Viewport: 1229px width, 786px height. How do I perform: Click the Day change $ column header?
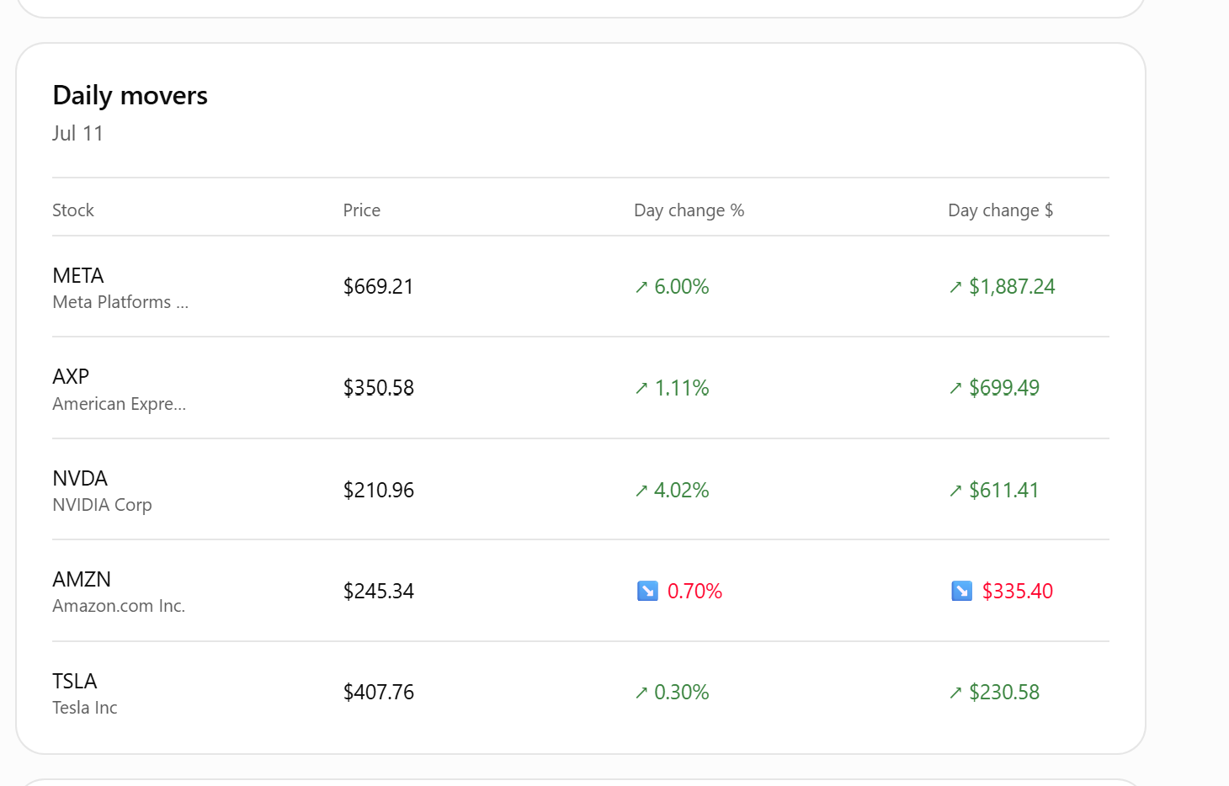point(1001,210)
